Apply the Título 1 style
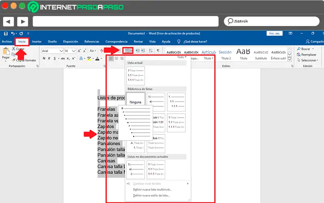This screenshot has width=324, height=203. (209, 55)
